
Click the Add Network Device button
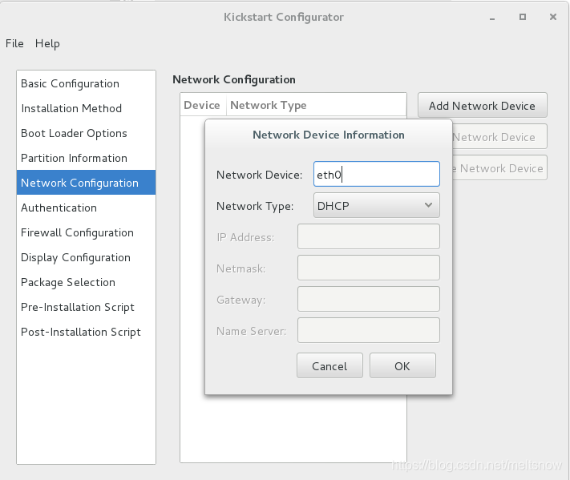pyautogui.click(x=483, y=105)
